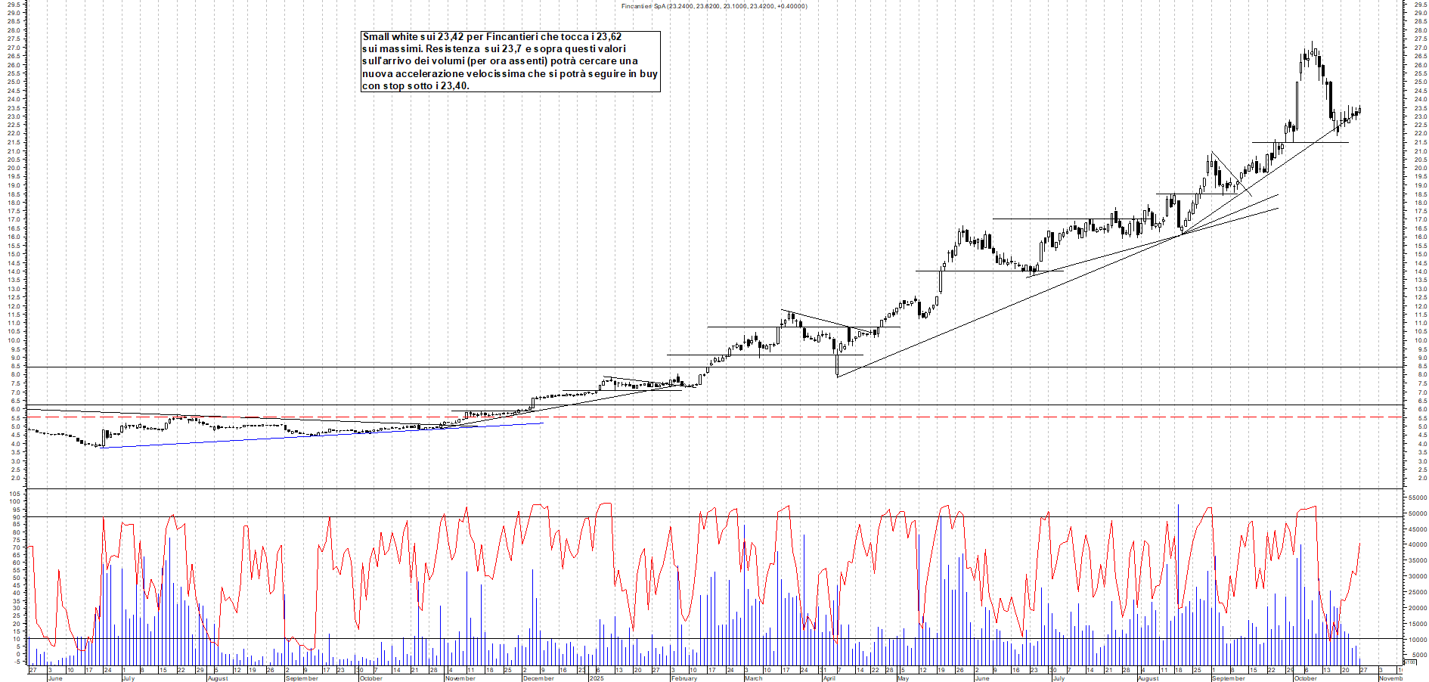Select the Fincantieri SpA chart title
The width and height of the screenshot is (1429, 682).
point(713,5)
